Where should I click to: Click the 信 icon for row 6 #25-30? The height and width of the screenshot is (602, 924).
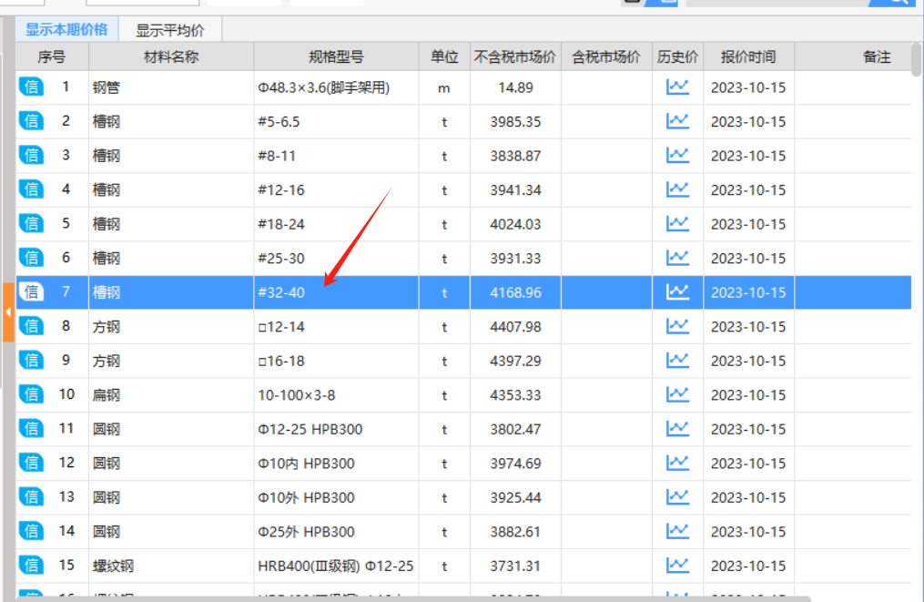[31, 259]
